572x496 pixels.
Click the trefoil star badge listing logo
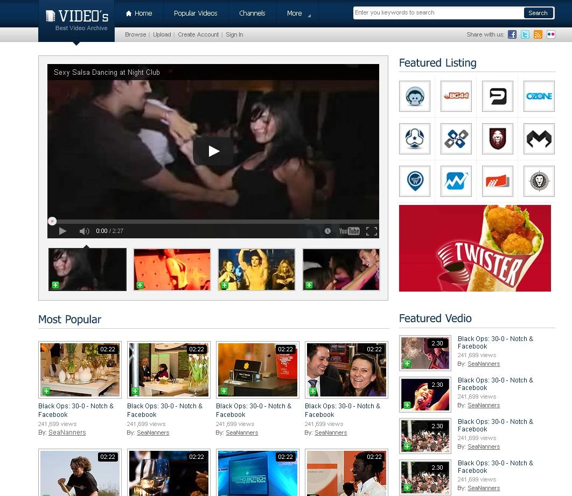(x=415, y=139)
